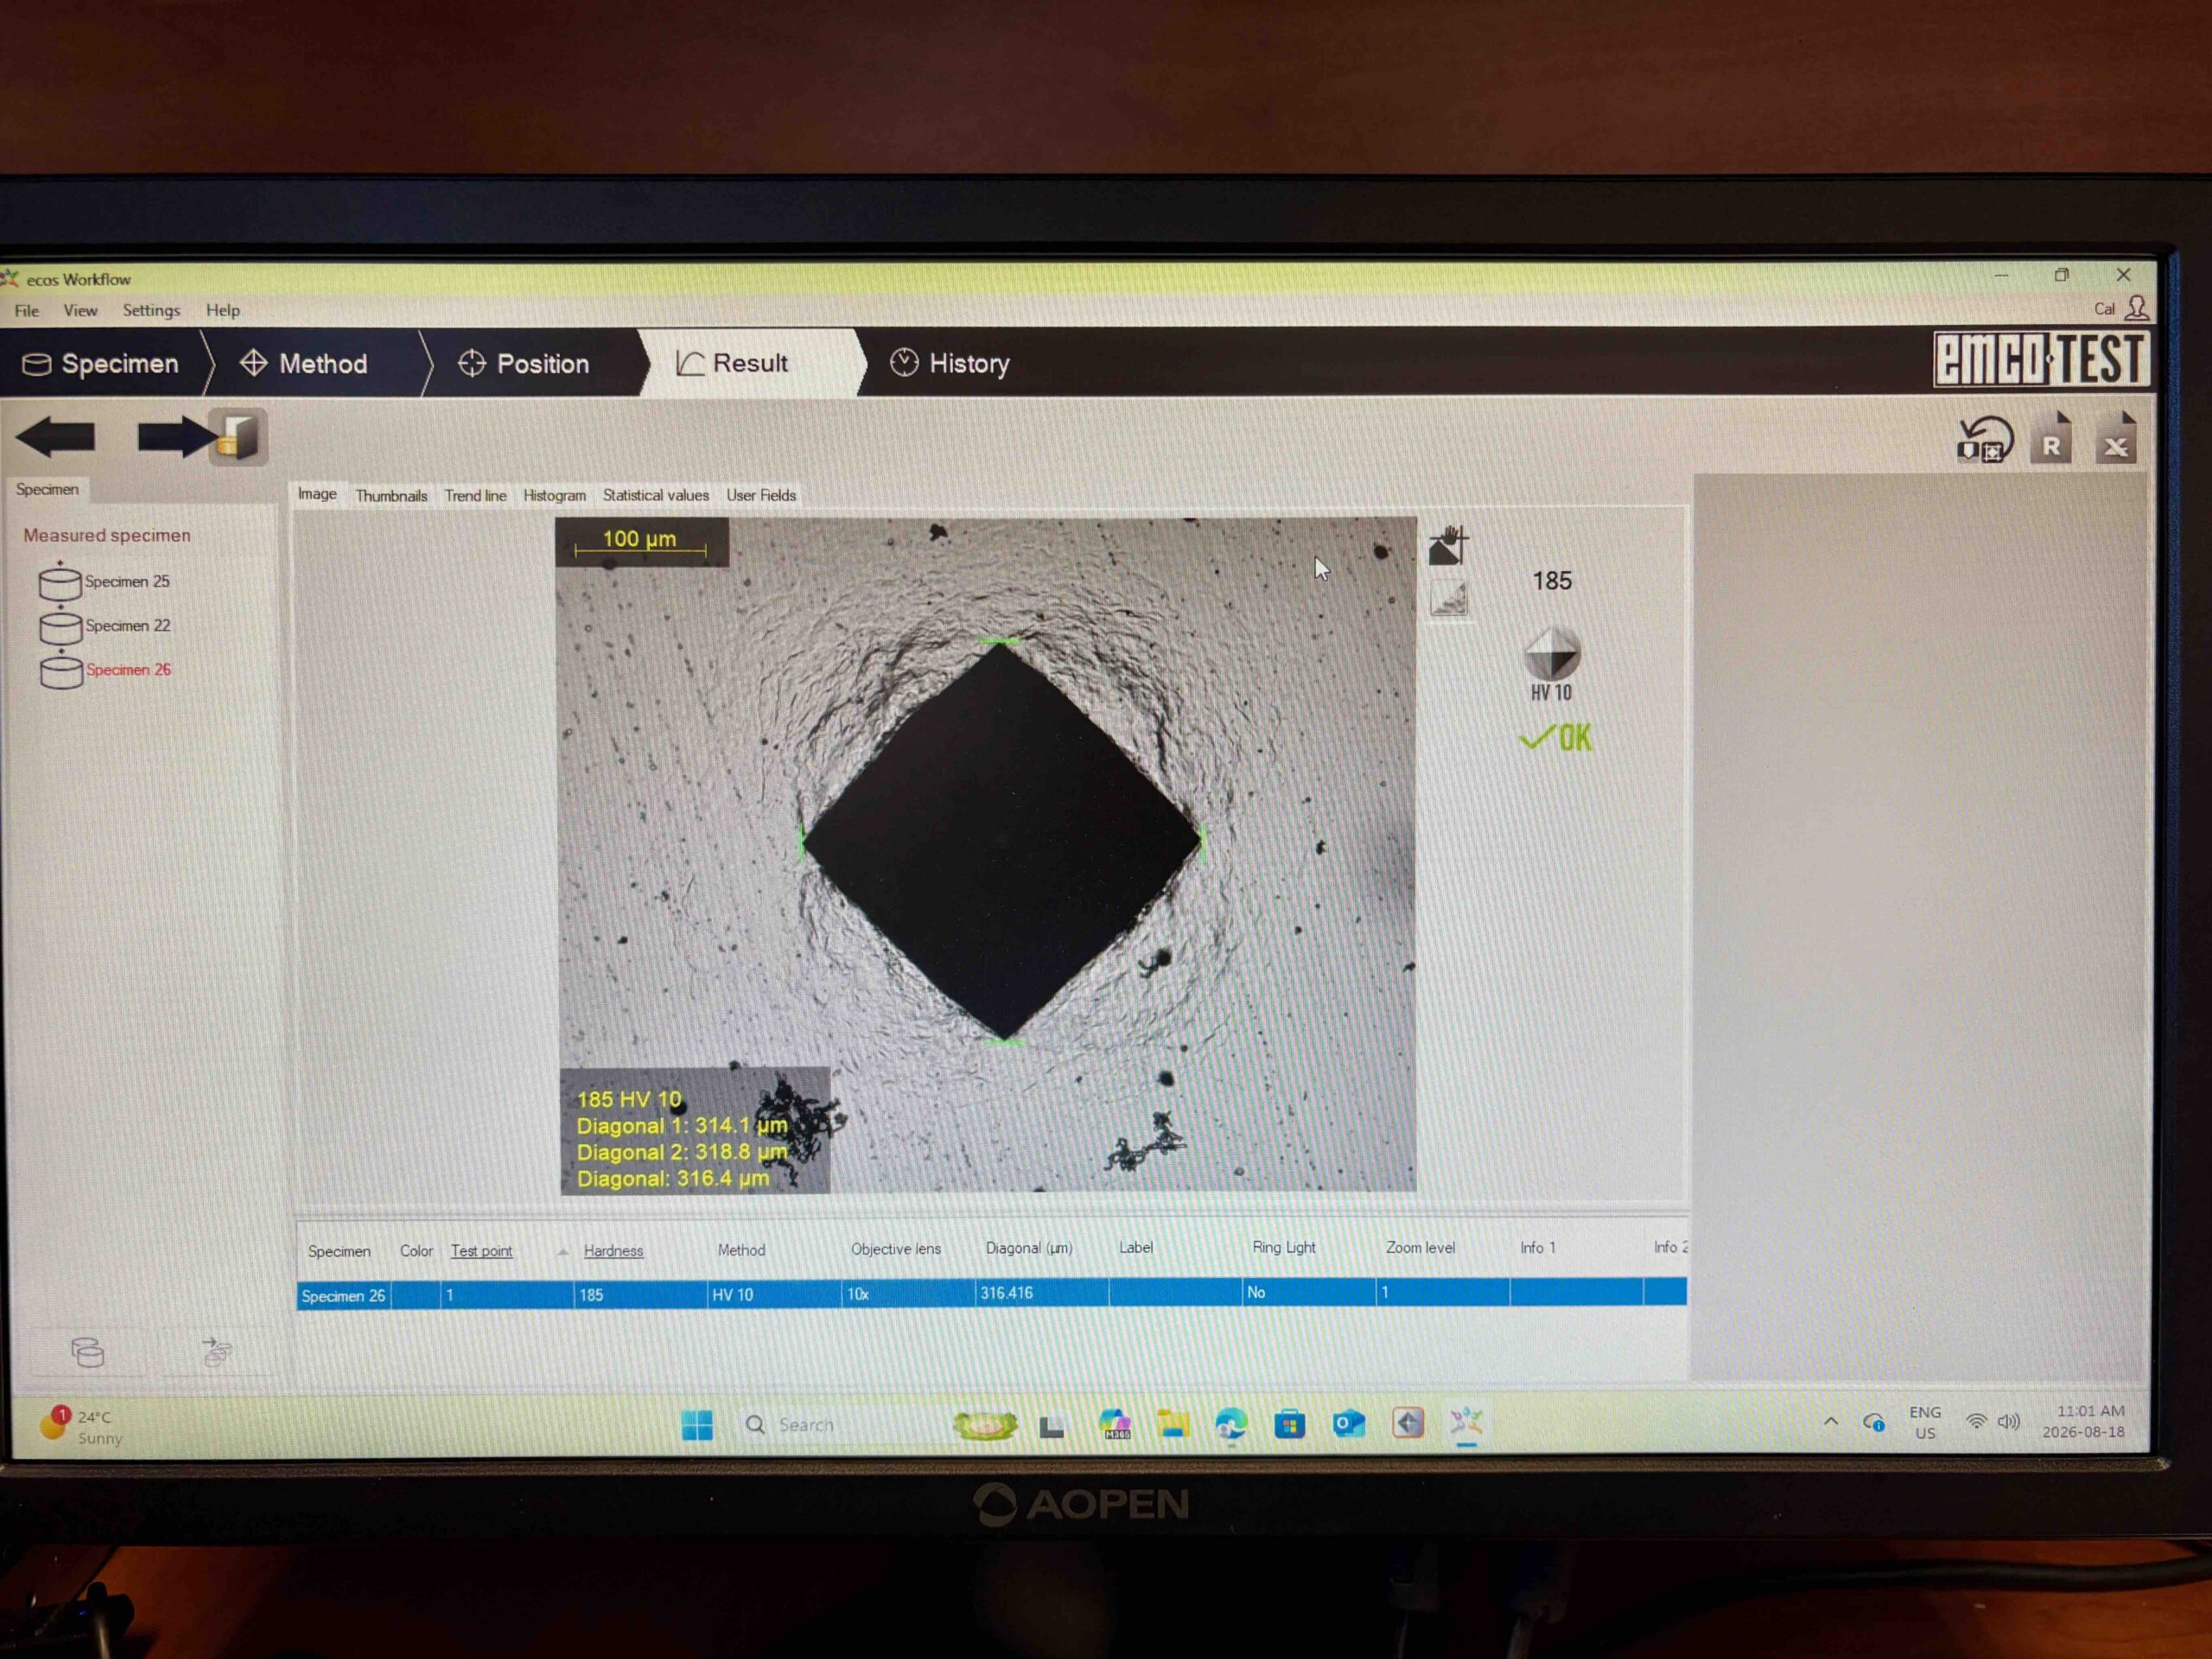Viewport: 2212px width, 1659px height.
Task: Click the Method column header
Action: [x=741, y=1250]
